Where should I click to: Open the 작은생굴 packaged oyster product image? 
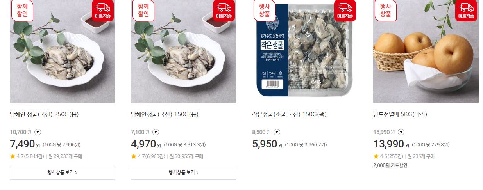305,51
